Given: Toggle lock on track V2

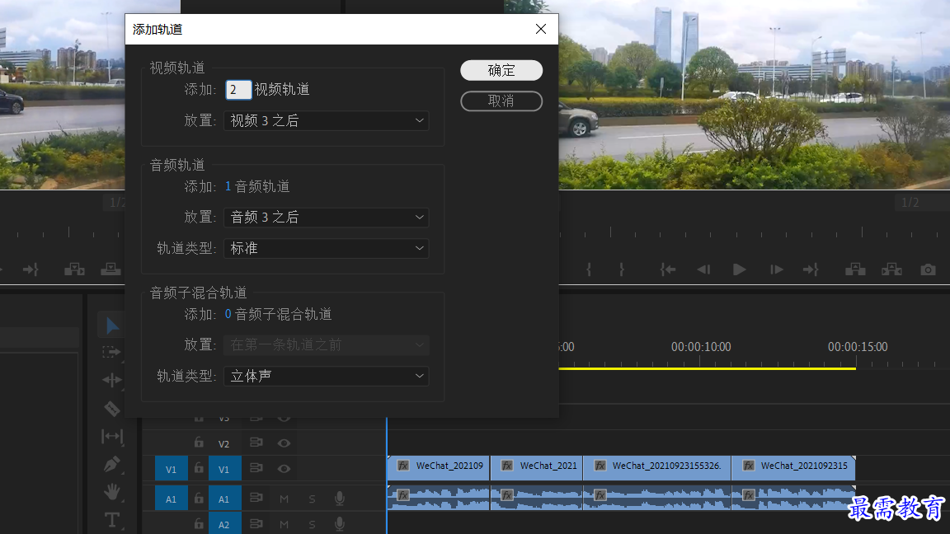Looking at the screenshot, I should [x=199, y=443].
